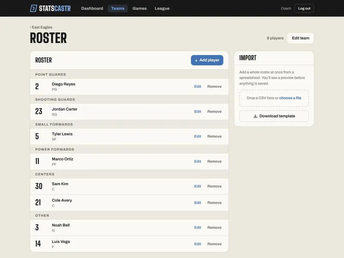Click the player name Tyler Lewis
Viewport: 344px width, 258px height.
click(62, 134)
